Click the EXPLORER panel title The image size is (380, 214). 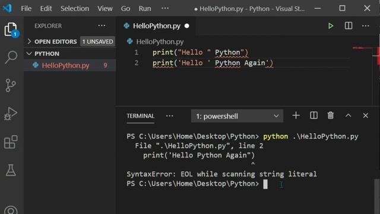(48, 26)
